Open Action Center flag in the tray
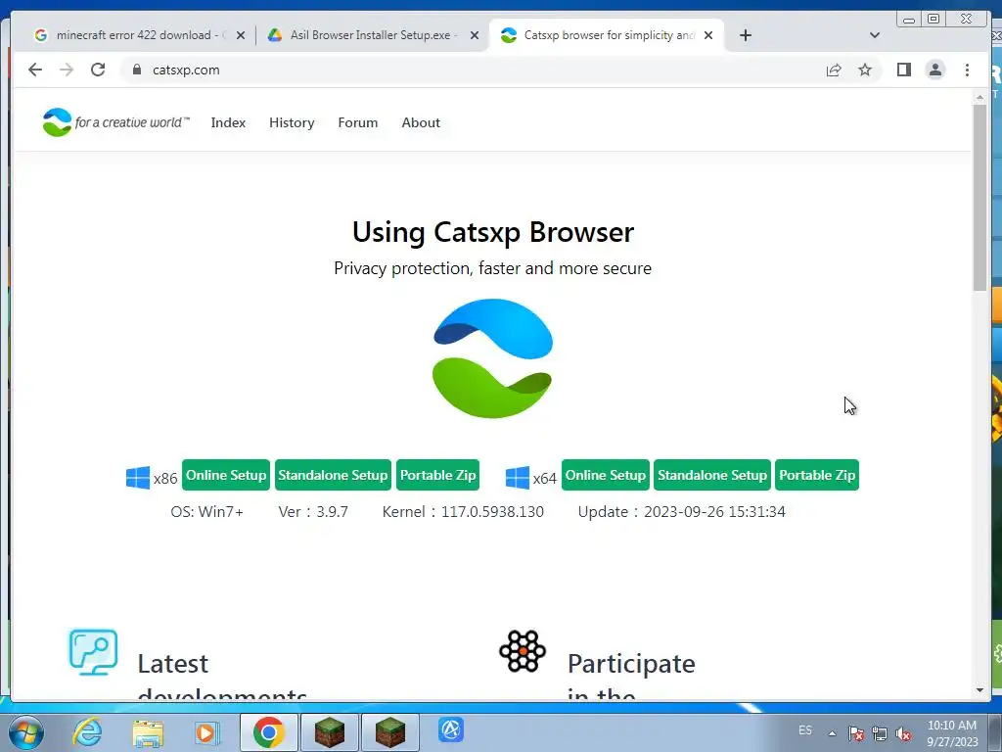 (x=856, y=733)
